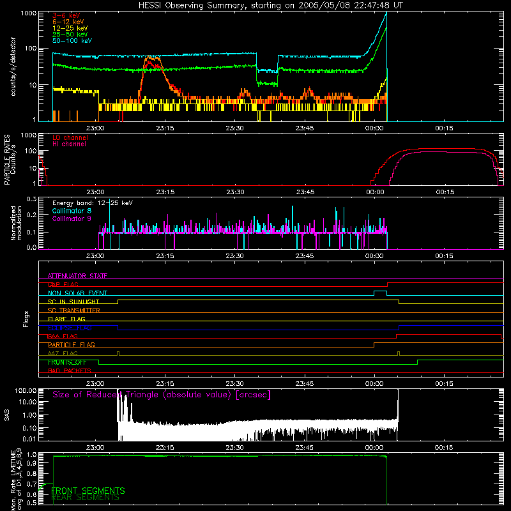Viewport: 511px width, 511px height.
Task: Click the 100.00 tick on SAS axis
Action: 26,390
